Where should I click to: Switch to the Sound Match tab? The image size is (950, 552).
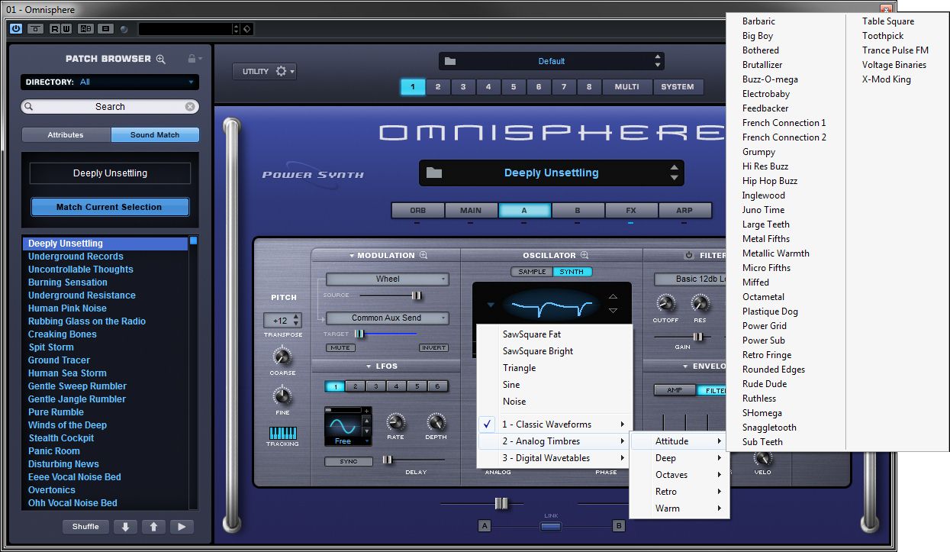155,135
